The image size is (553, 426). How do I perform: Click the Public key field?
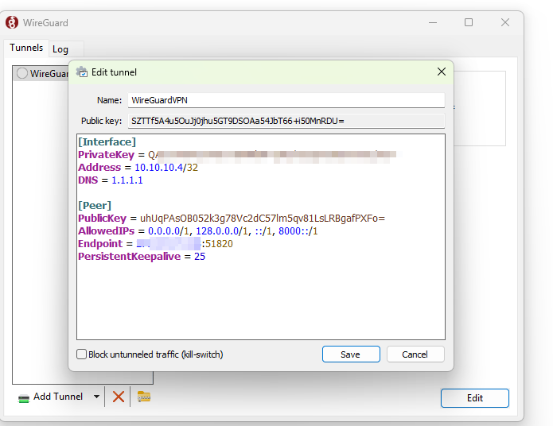tap(286, 121)
